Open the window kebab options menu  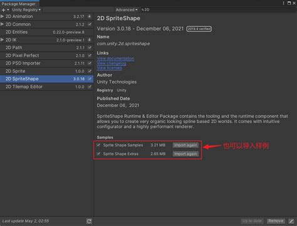[283, 3]
